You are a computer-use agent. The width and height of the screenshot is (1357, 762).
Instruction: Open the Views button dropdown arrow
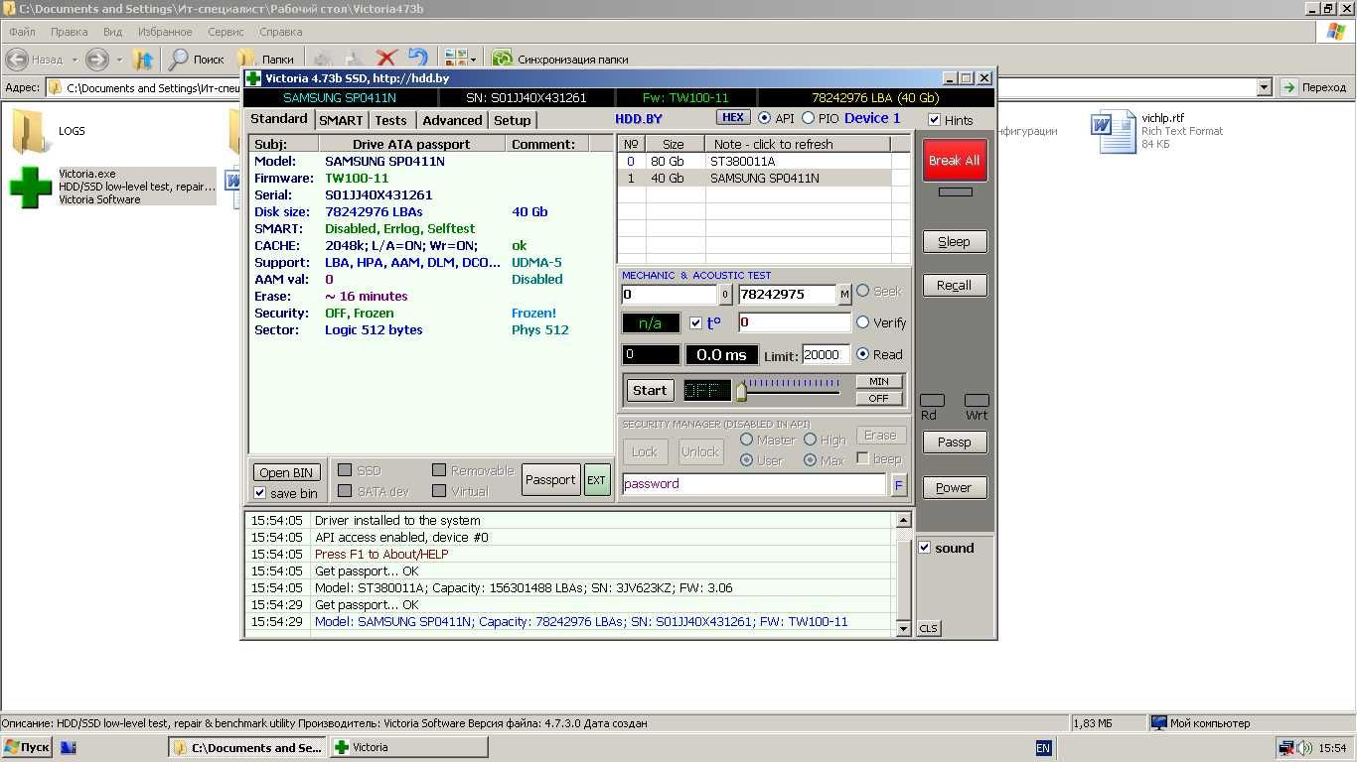pyautogui.click(x=473, y=60)
